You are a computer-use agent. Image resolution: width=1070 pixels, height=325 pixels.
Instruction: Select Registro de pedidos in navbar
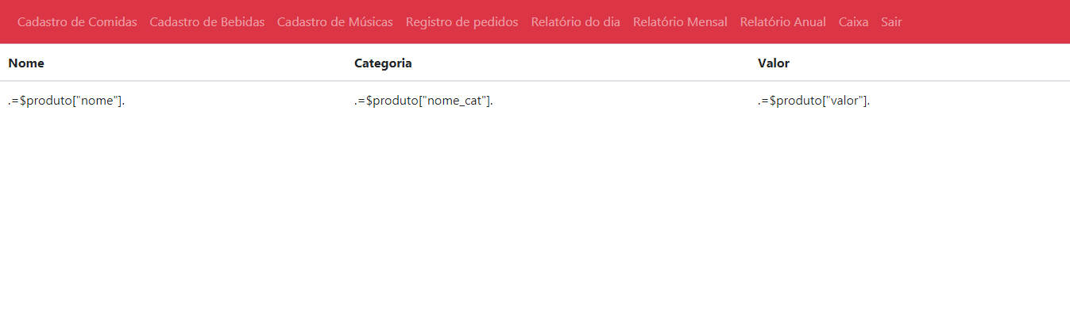pos(462,22)
